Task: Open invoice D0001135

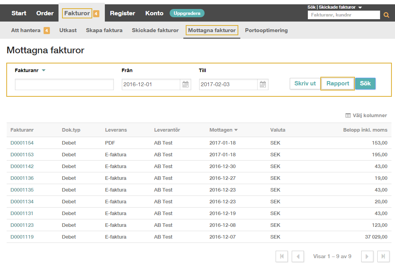Action: point(22,190)
